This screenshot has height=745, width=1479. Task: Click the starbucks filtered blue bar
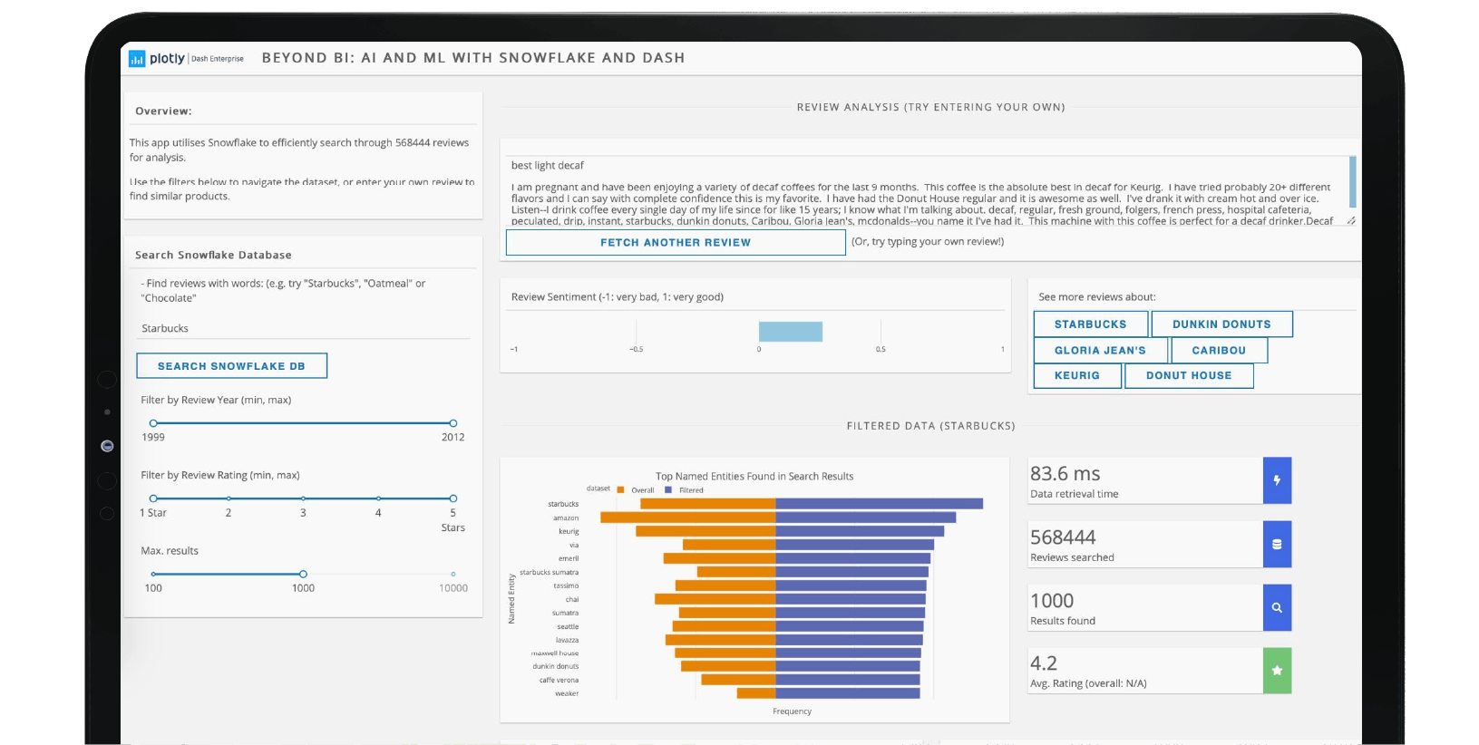880,504
